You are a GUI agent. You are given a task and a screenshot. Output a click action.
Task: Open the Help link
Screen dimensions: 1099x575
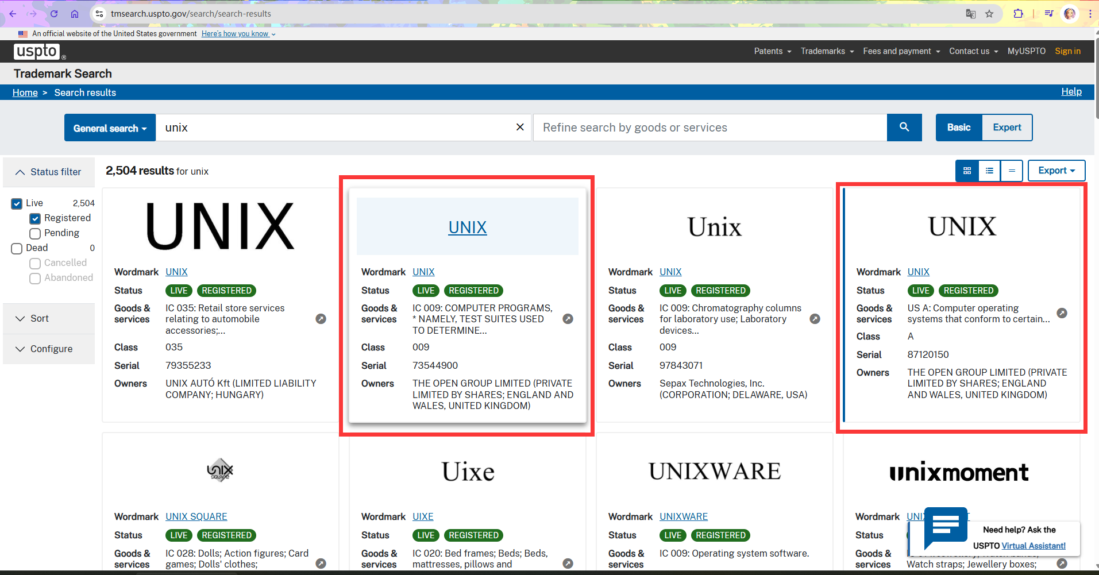(1071, 92)
